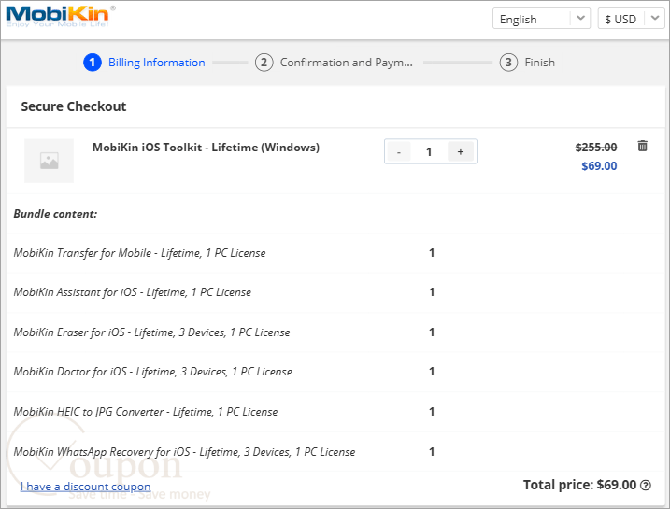Click the step 1 circle icon

[x=93, y=63]
